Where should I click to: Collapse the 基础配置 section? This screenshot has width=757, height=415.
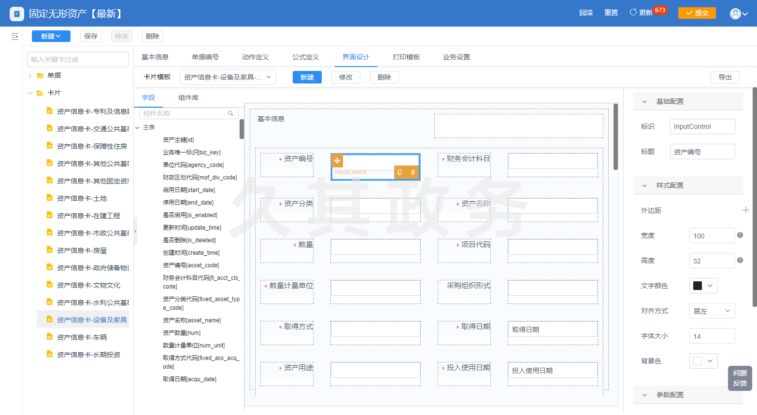[644, 102]
